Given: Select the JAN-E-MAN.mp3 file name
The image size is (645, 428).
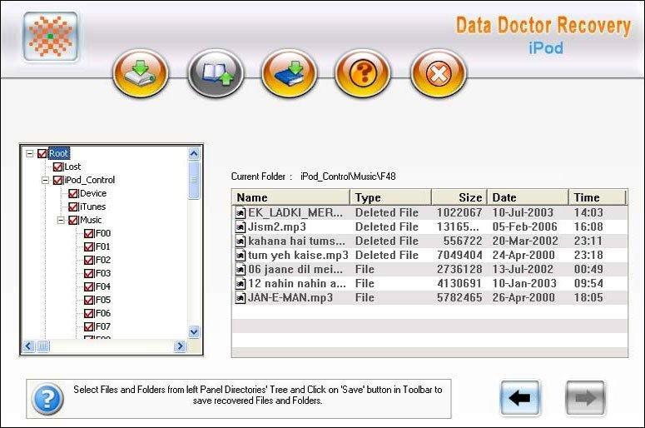Looking at the screenshot, I should coord(290,297).
